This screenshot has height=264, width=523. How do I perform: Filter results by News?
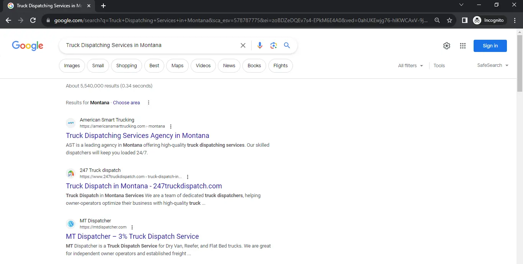click(x=229, y=66)
